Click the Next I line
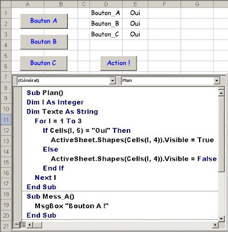Image resolution: width=228 pixels, height=232 pixels. [x=45, y=177]
